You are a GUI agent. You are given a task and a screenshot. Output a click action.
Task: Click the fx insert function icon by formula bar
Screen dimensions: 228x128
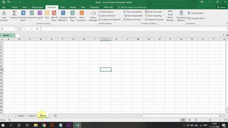tap(37, 29)
